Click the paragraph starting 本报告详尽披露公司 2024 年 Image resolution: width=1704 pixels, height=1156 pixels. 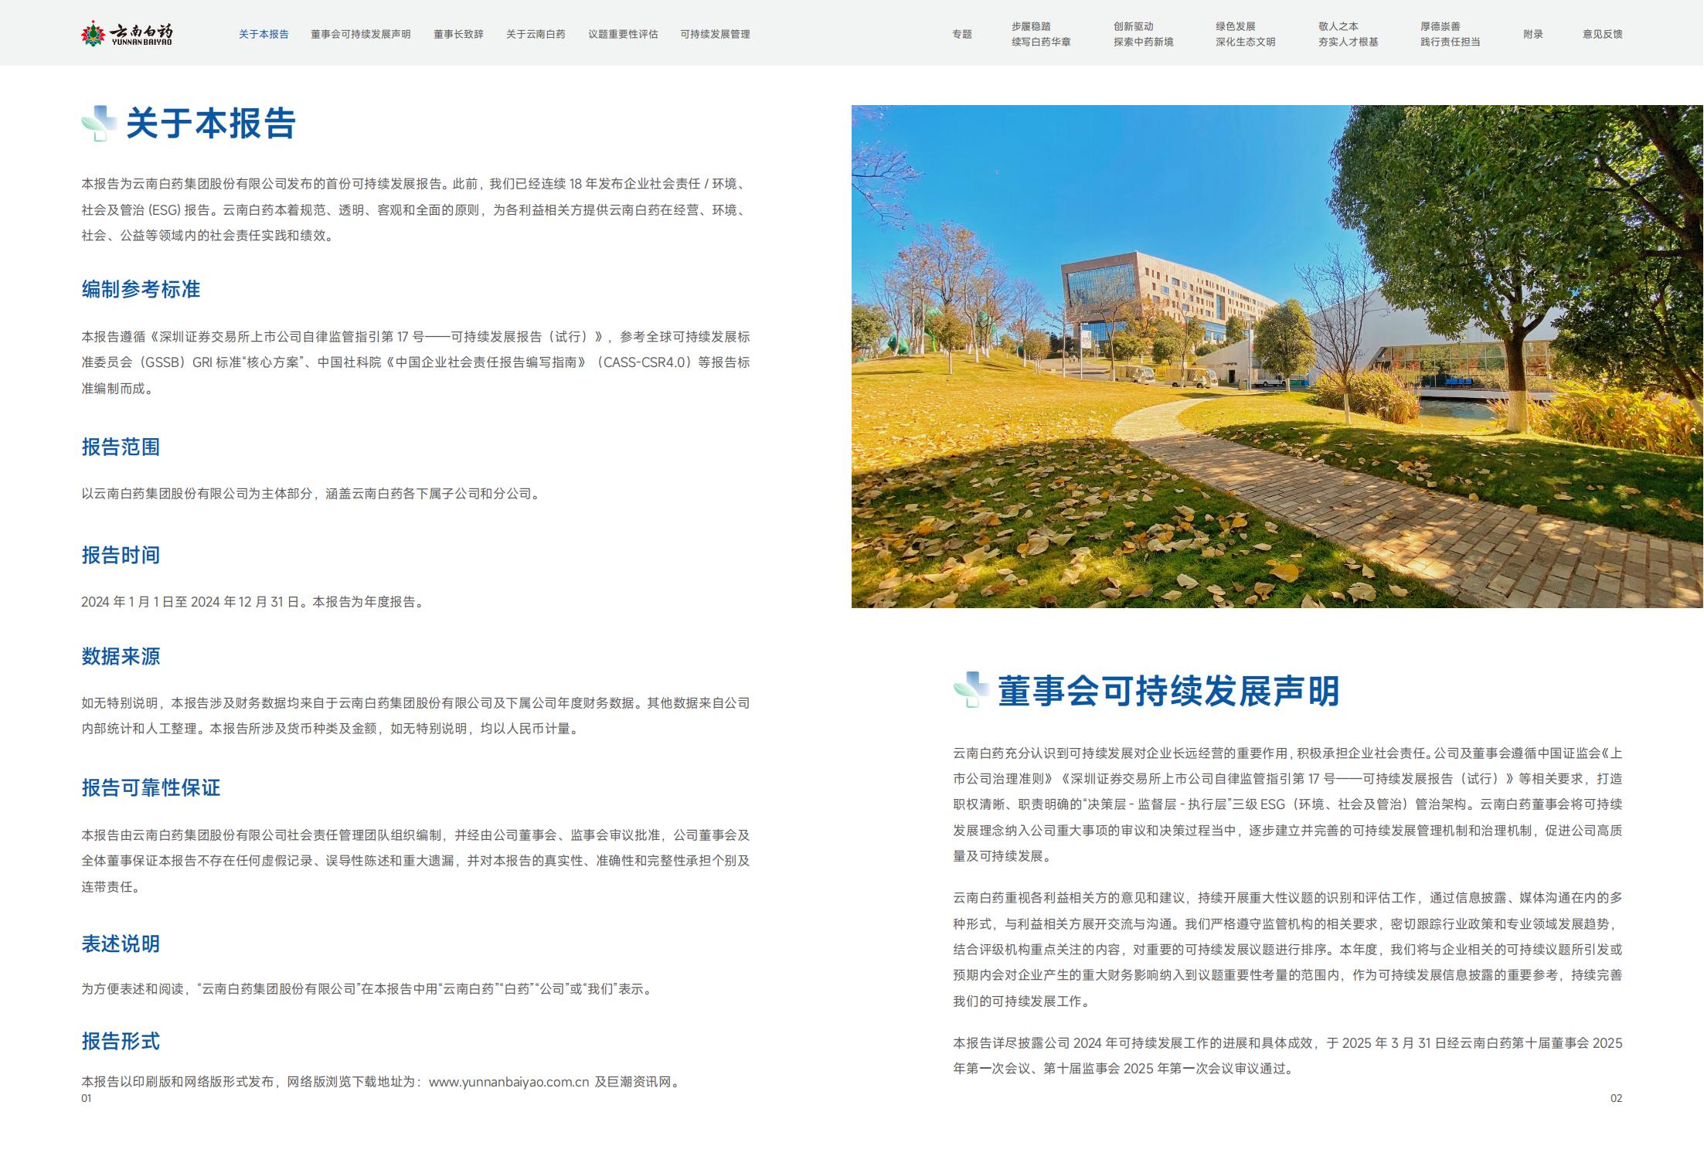tap(1287, 1056)
